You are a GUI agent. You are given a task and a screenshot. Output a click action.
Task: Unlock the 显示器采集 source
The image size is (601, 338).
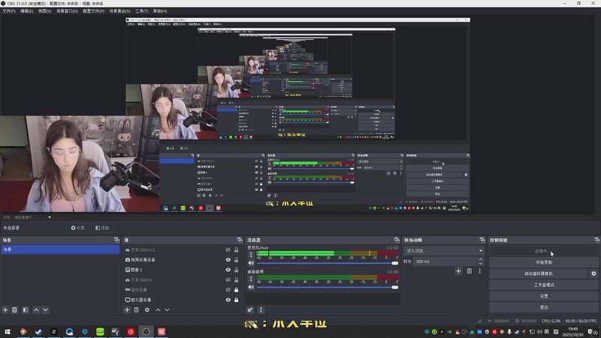point(236,300)
